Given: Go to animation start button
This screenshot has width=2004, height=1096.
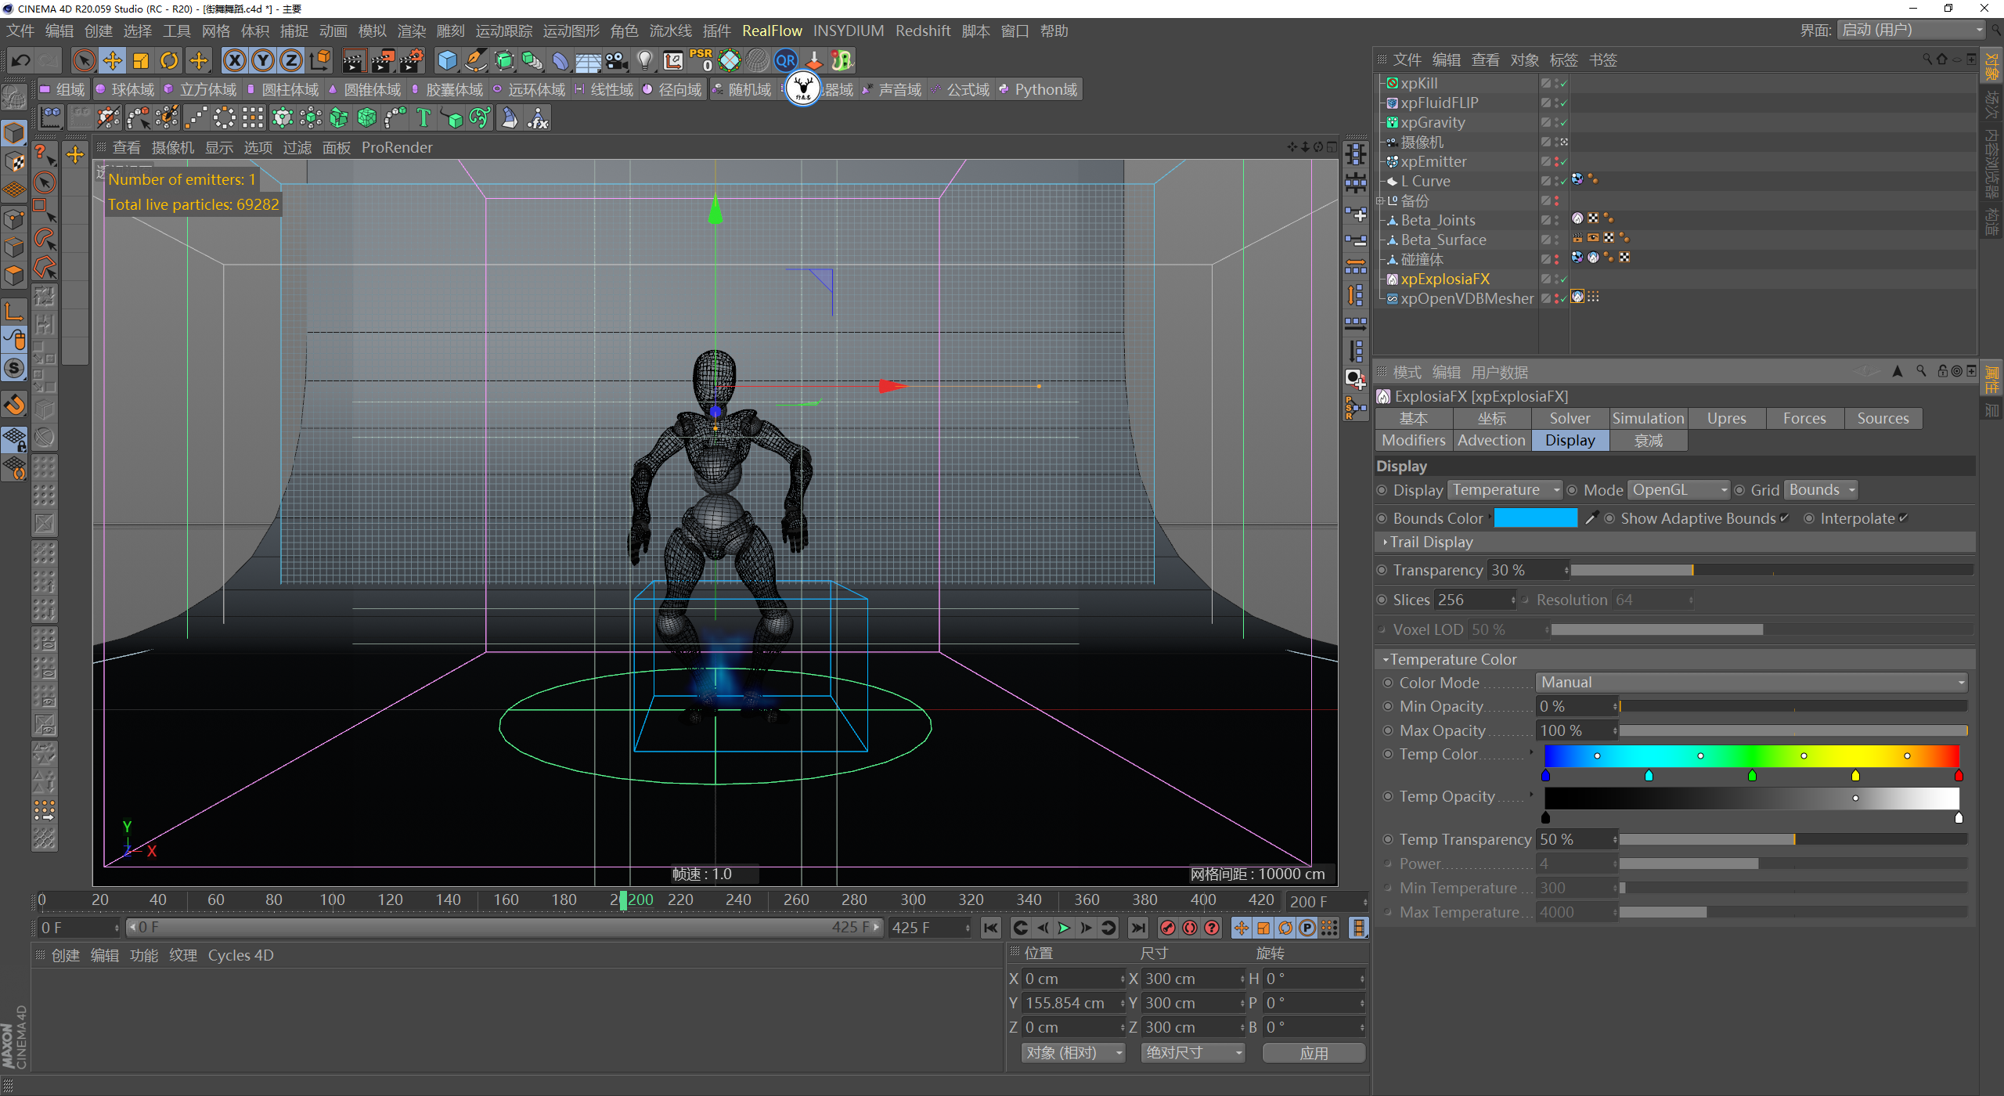Looking at the screenshot, I should click(991, 928).
